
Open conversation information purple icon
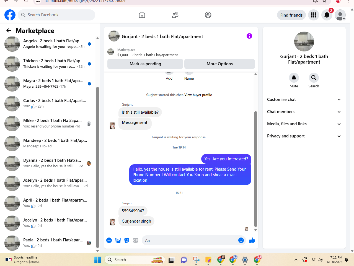point(249,36)
